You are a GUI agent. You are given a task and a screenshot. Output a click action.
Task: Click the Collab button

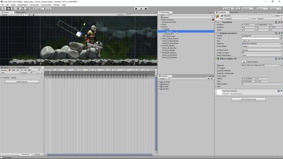point(228,8)
